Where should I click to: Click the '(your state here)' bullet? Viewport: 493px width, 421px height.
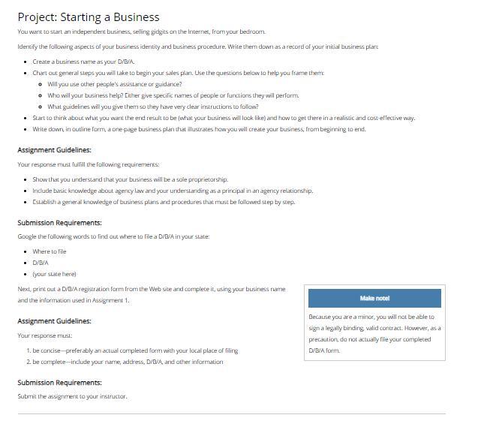tap(54, 274)
